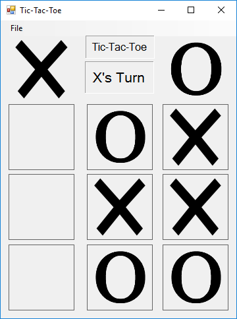The height and width of the screenshot is (319, 237).
Task: Maximize the Tic-Tac-Toe window
Action: tap(191, 10)
